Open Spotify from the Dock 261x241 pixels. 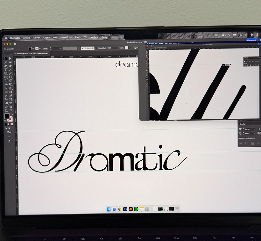click(x=136, y=209)
